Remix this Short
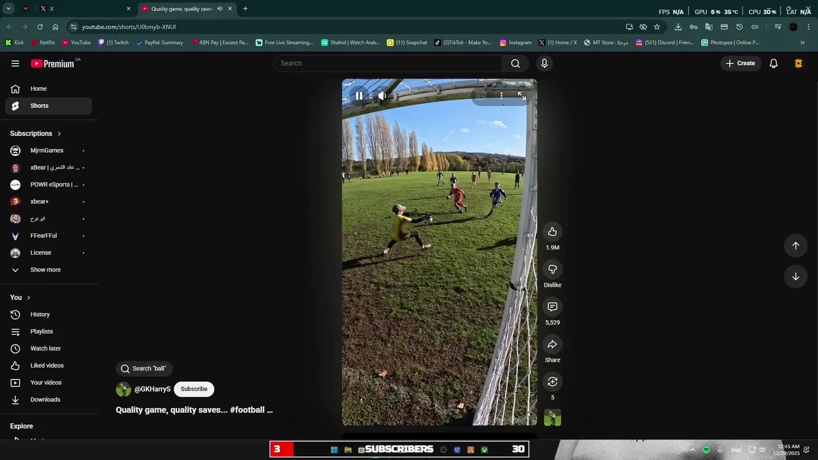The image size is (818, 460). (552, 381)
